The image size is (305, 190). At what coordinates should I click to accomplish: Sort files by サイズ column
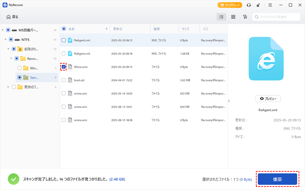click(x=186, y=29)
